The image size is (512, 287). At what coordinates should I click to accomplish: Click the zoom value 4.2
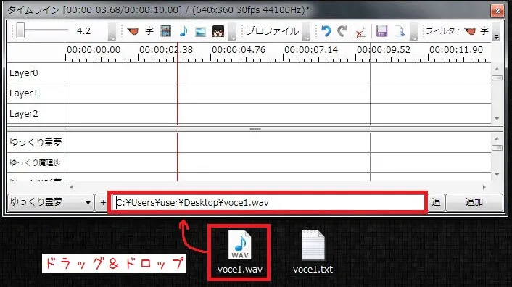click(x=83, y=31)
